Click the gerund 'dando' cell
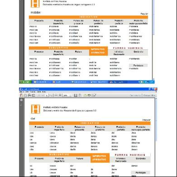The width and height of the screenshot is (177, 177). pos(134,166)
